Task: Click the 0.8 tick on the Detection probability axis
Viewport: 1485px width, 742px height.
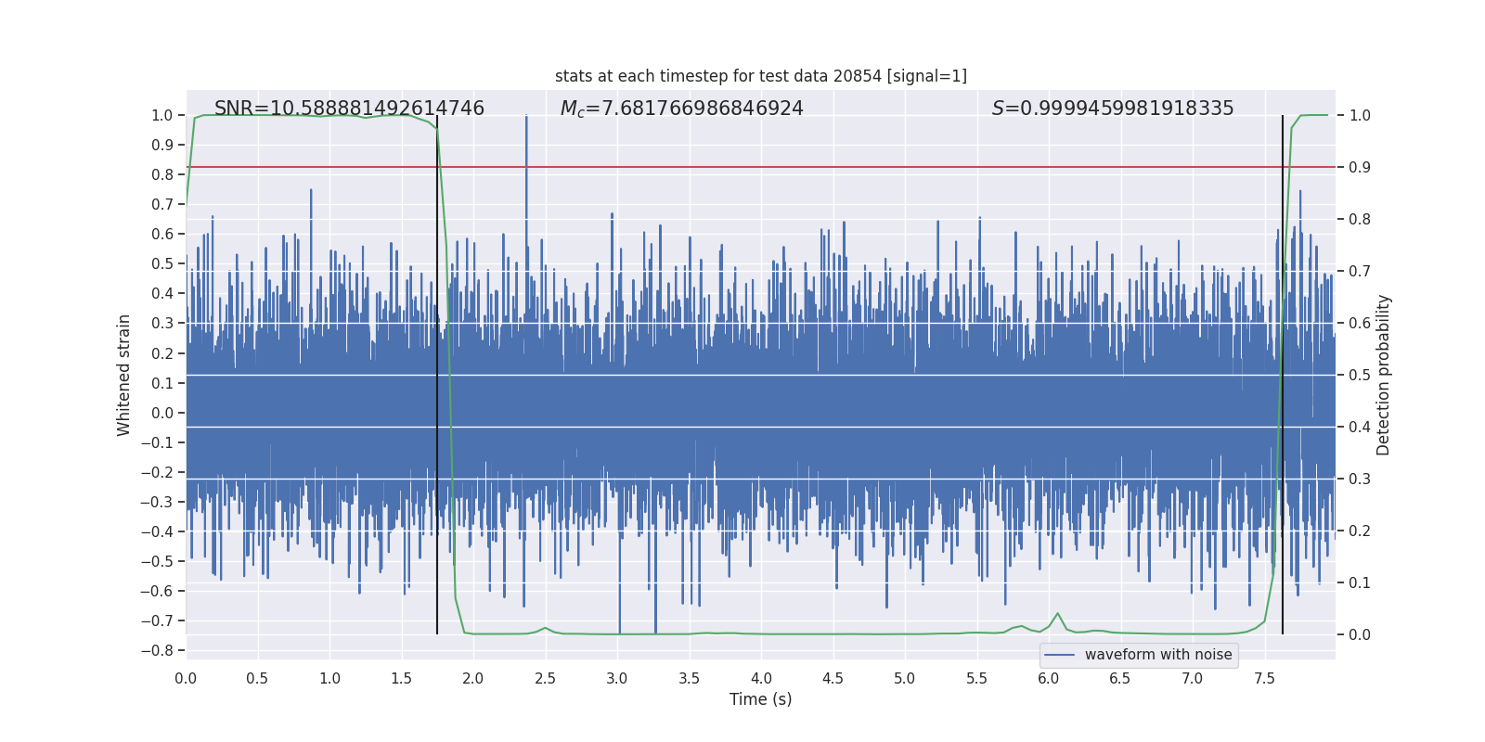Action: [x=1360, y=220]
